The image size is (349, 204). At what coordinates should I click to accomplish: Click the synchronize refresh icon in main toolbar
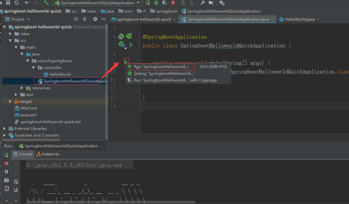point(16,3)
